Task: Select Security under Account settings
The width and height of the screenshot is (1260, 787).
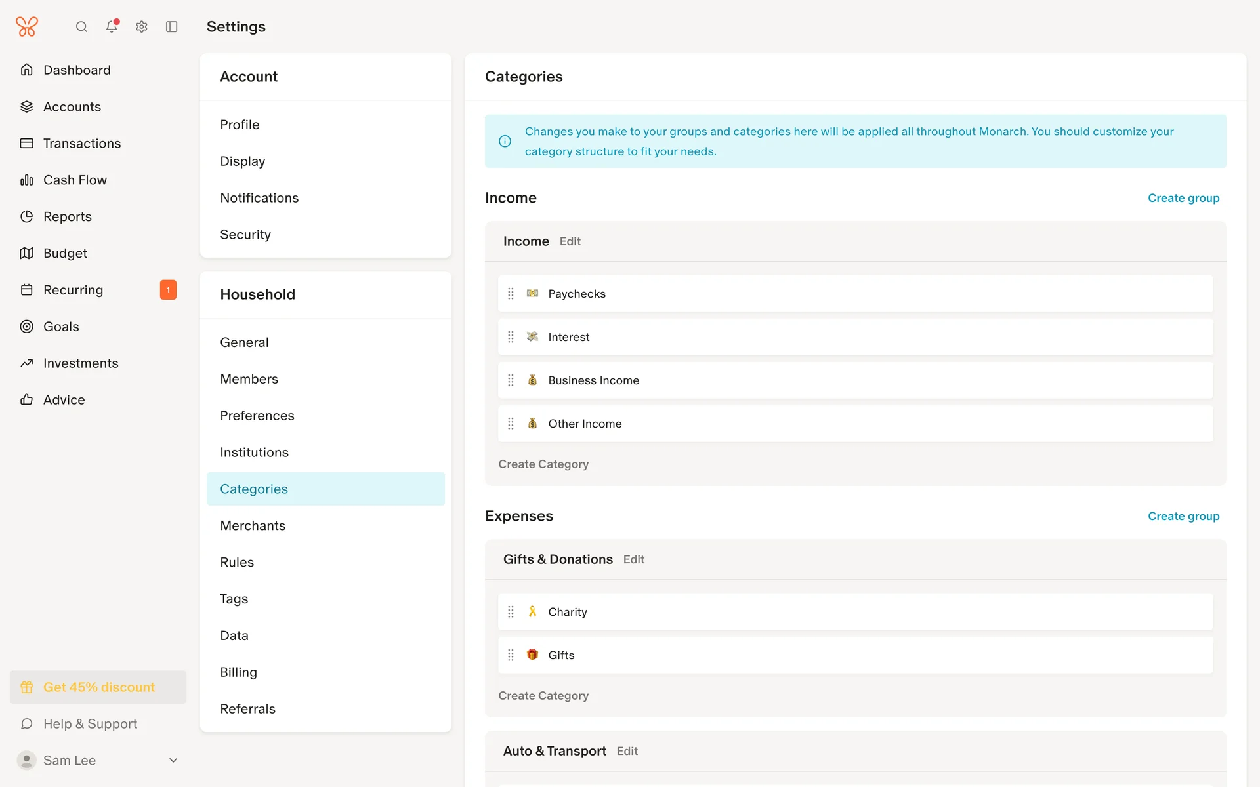Action: [245, 234]
